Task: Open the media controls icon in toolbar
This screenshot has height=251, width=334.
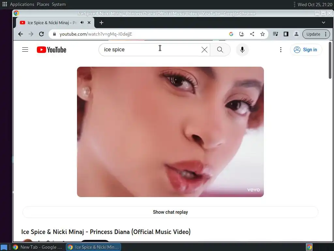Action: pyautogui.click(x=275, y=34)
